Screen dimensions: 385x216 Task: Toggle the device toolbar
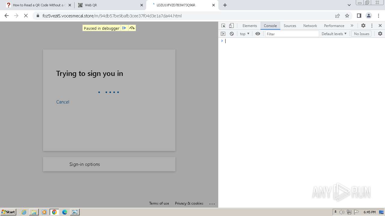[231, 26]
